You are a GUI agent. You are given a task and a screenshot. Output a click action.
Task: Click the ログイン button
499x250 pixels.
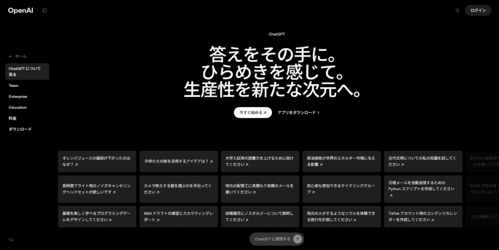[478, 11]
